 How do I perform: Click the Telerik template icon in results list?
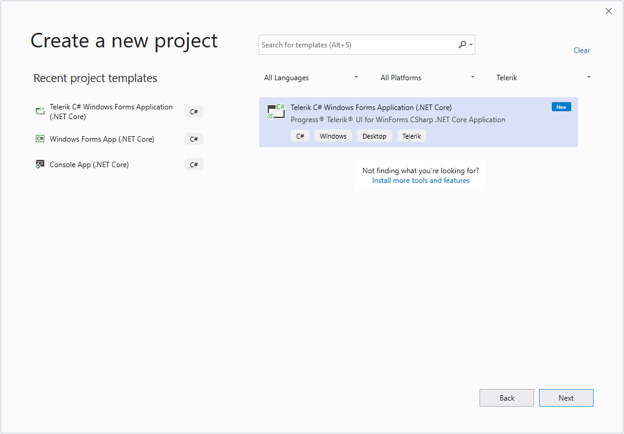(276, 111)
